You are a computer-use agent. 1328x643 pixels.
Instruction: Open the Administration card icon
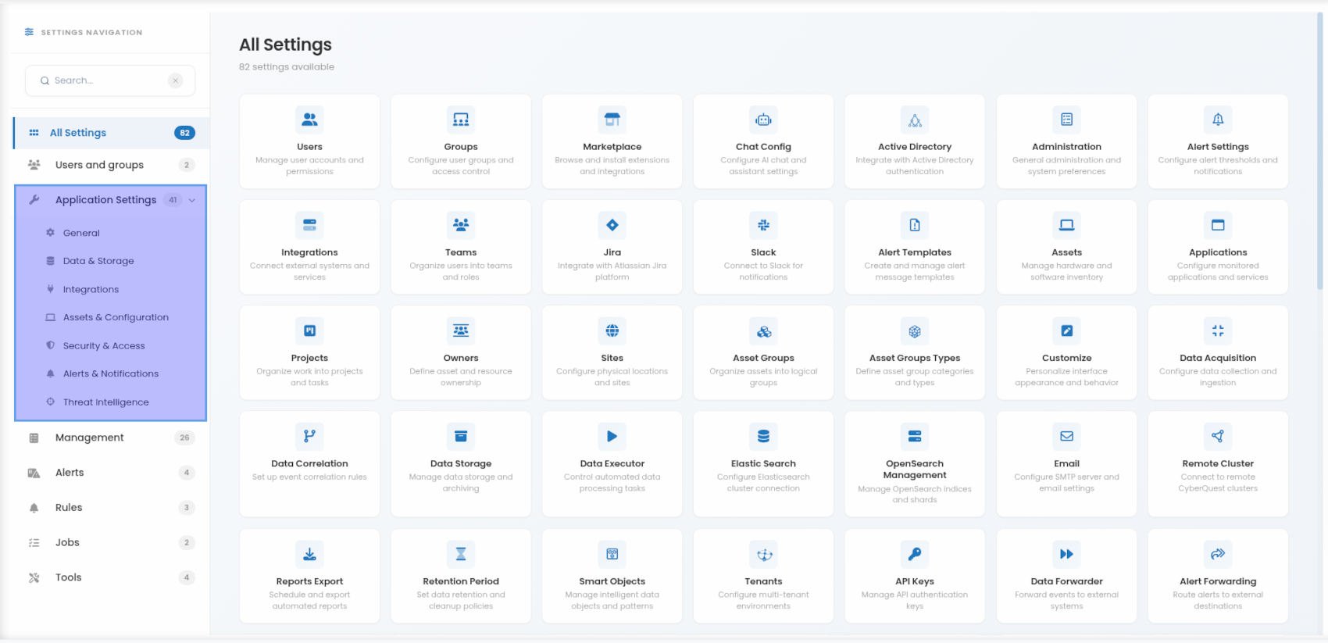(1066, 120)
